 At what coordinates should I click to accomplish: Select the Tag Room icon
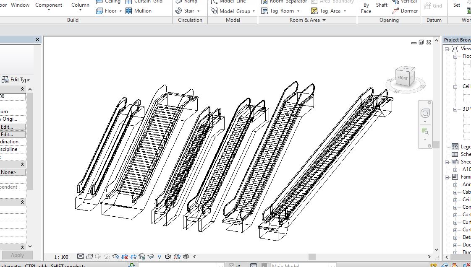point(264,11)
